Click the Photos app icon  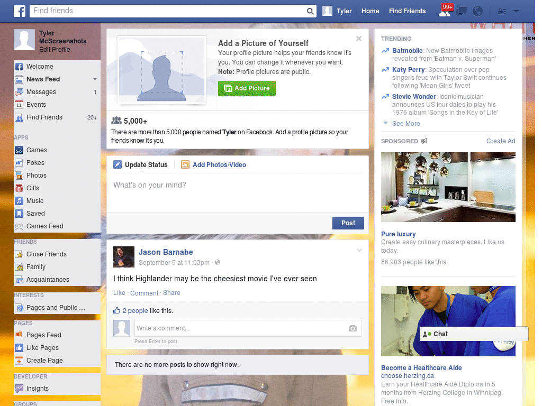coord(19,176)
